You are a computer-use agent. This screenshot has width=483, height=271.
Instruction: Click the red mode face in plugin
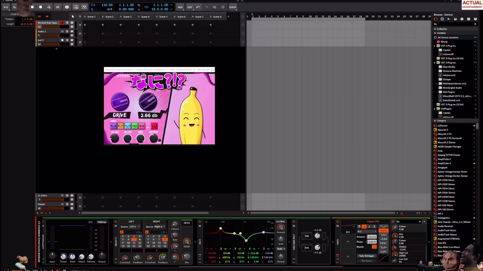[x=154, y=126]
